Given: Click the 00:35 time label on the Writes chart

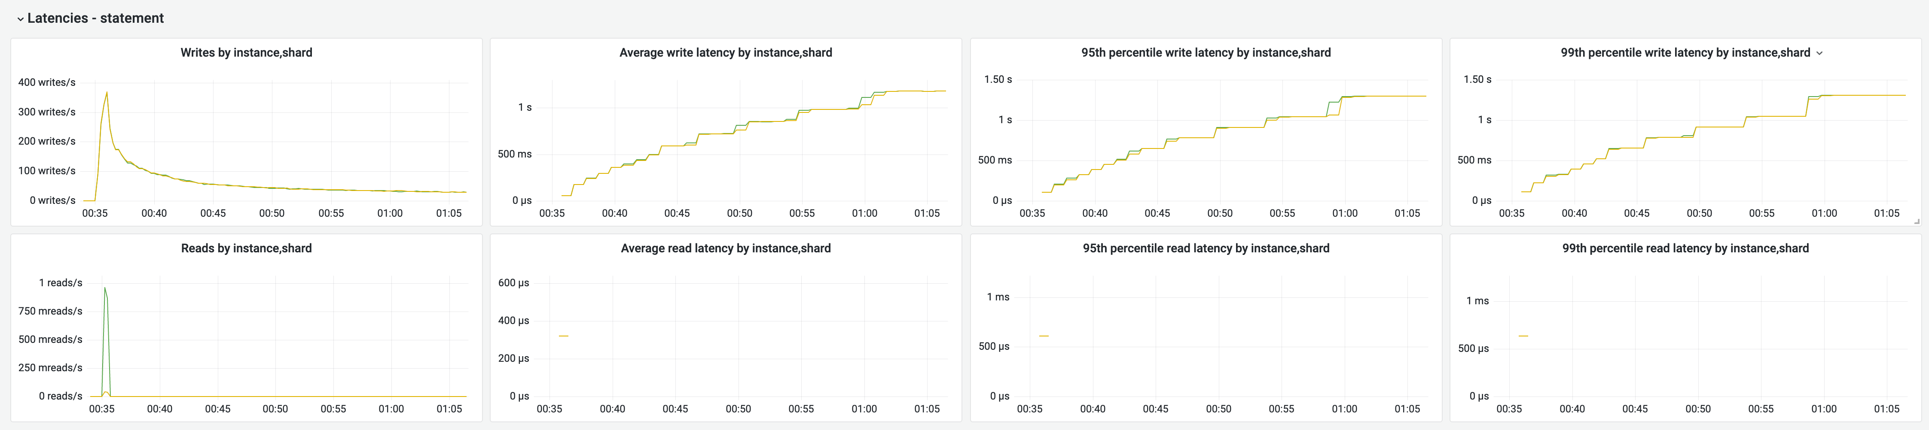Looking at the screenshot, I should [95, 212].
